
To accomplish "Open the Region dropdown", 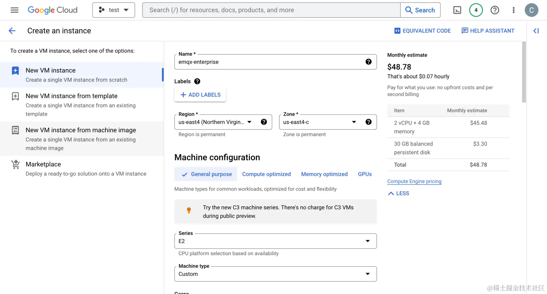I will click(223, 122).
